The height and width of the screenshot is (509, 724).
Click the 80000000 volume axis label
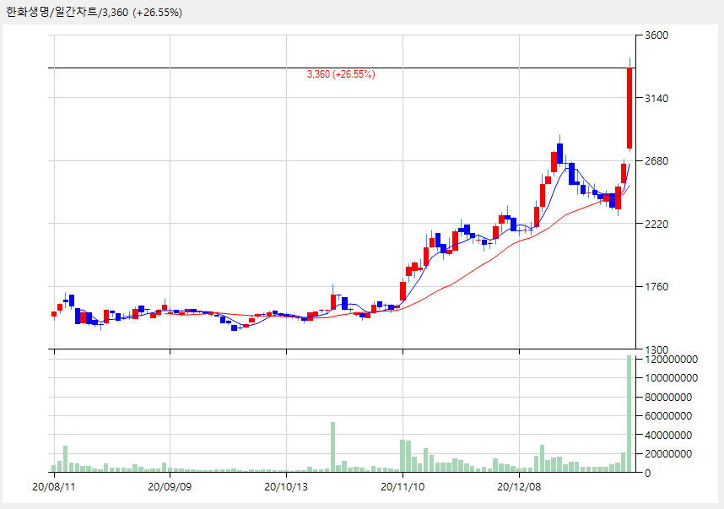[668, 398]
